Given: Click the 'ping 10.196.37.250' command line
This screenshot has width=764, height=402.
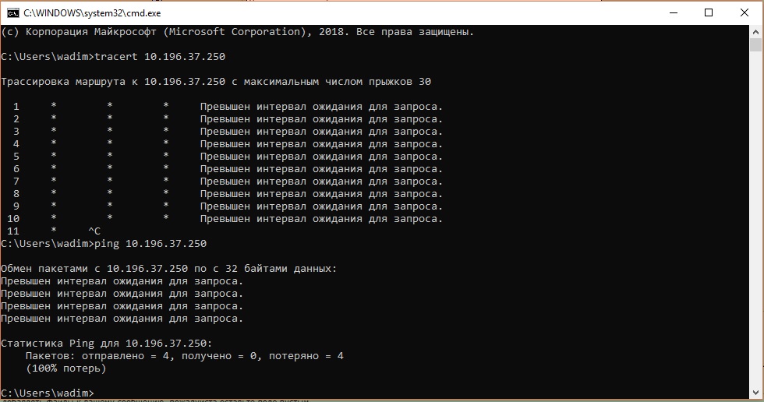Looking at the screenshot, I should (104, 243).
